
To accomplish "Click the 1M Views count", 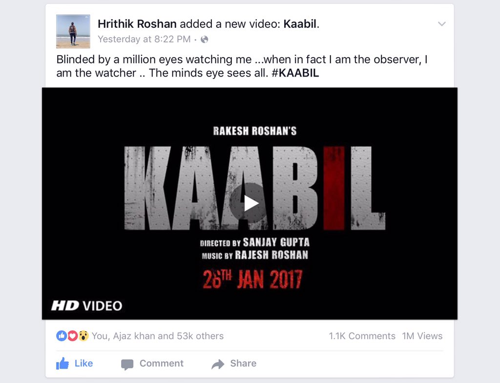I will tap(422, 336).
